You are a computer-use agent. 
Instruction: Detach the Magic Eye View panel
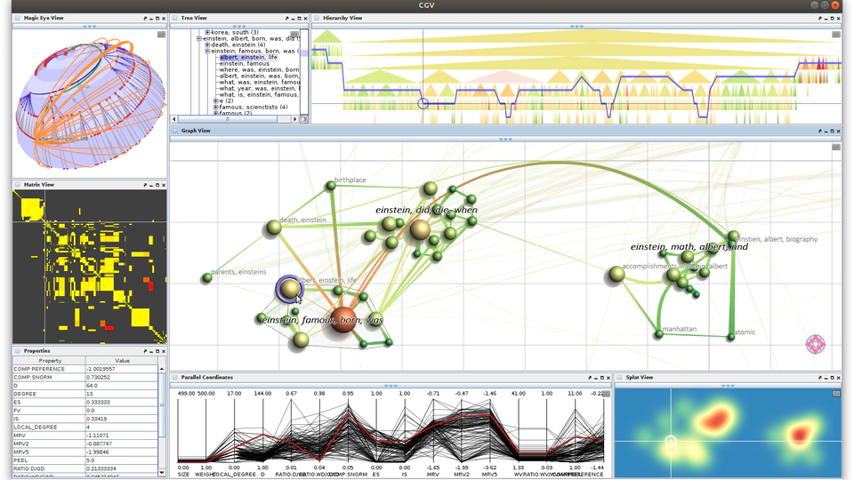(145, 18)
